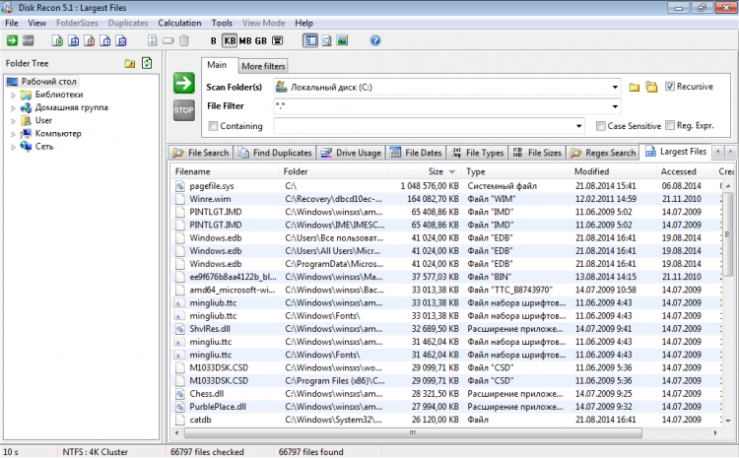The width and height of the screenshot is (739, 458).
Task: Switch to the File Dates tab
Action: tap(416, 153)
